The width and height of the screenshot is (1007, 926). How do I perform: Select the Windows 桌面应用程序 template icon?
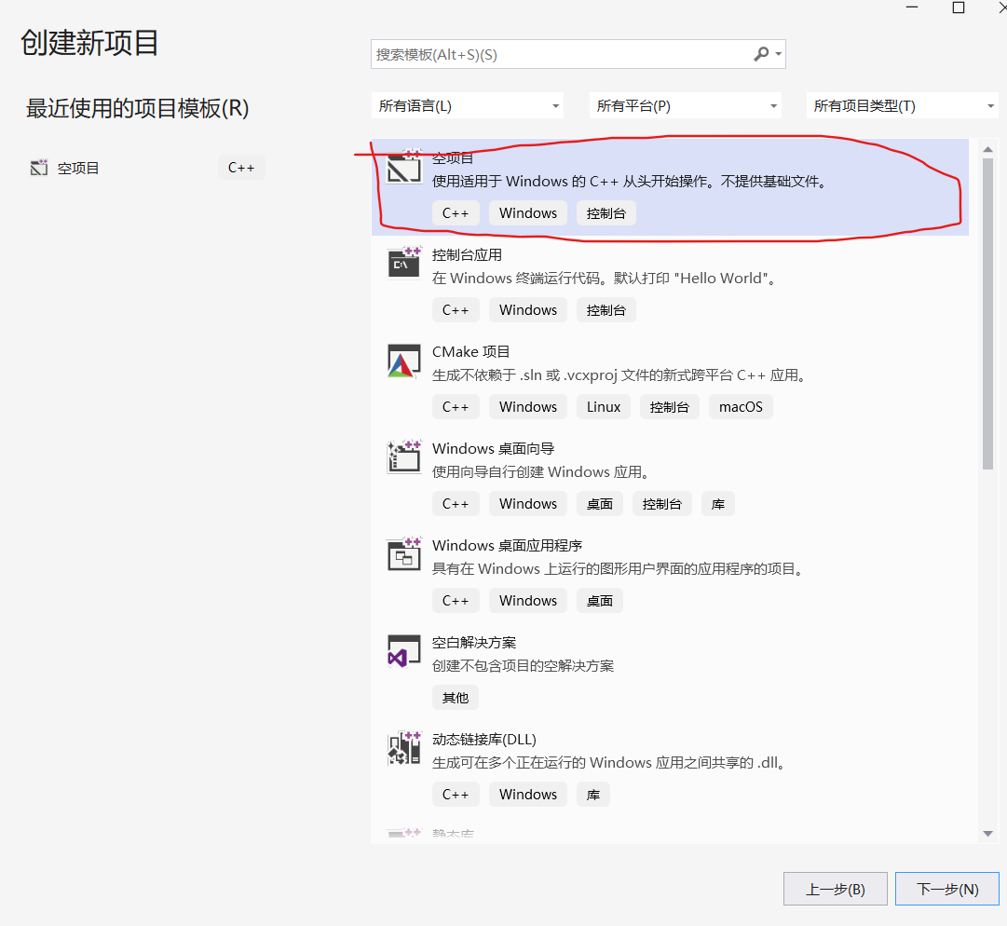(404, 553)
